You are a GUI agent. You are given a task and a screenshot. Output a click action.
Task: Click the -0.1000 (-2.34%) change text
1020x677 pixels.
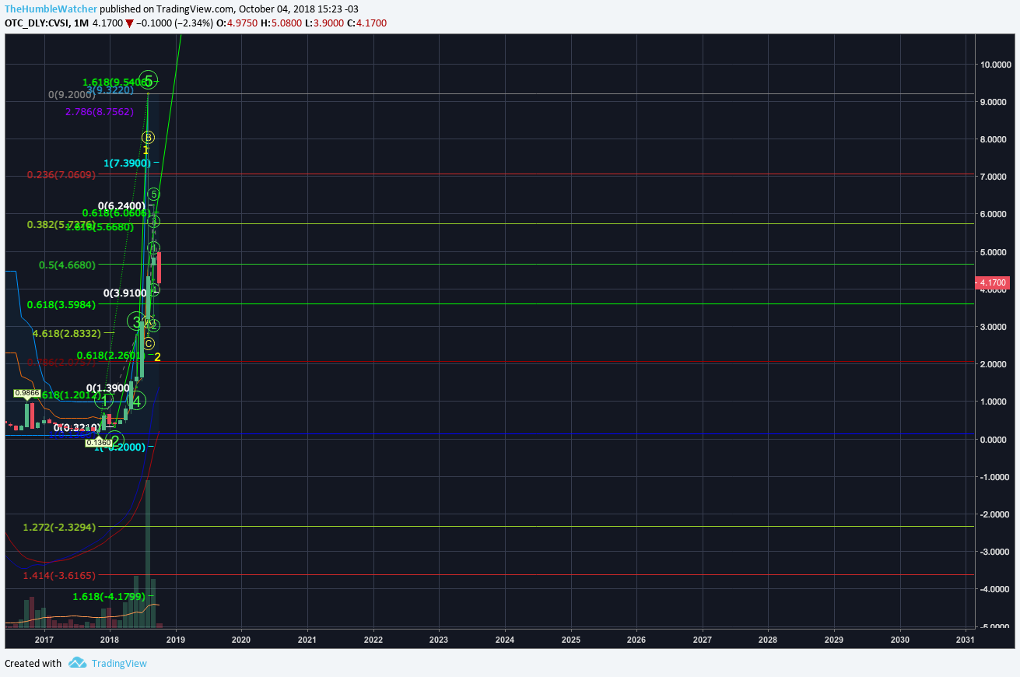coord(174,23)
